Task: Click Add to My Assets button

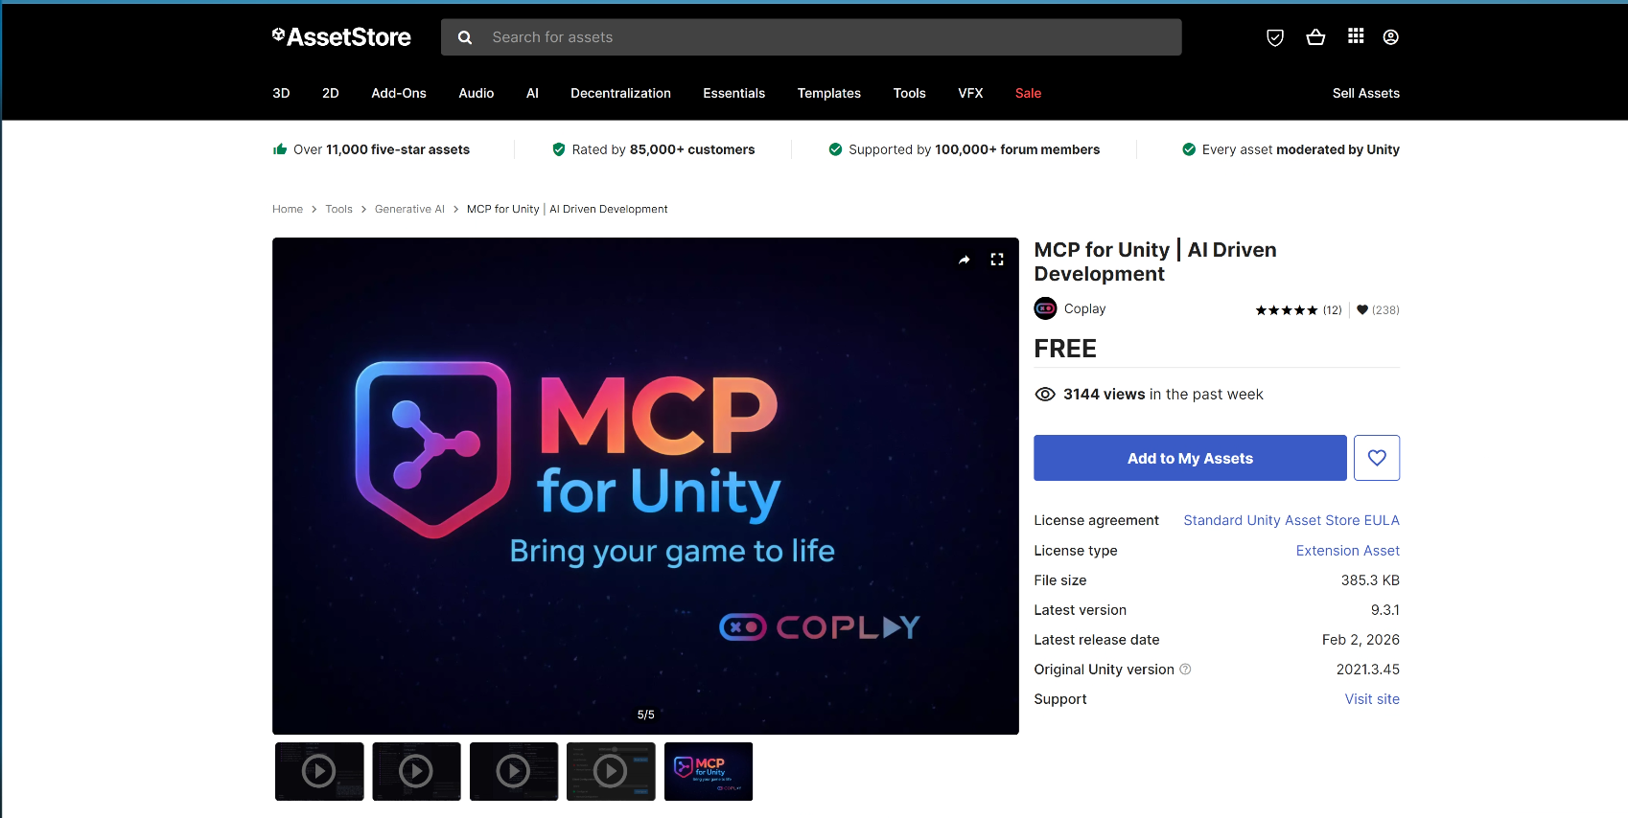Action: [1190, 458]
